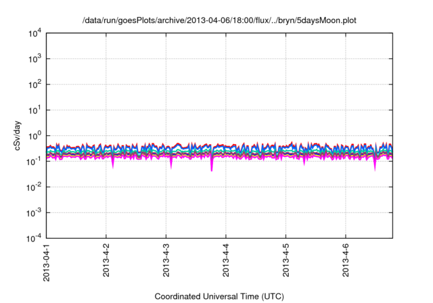Click the y-axis tick 10^0
The height and width of the screenshot is (303, 433).
click(x=35, y=136)
